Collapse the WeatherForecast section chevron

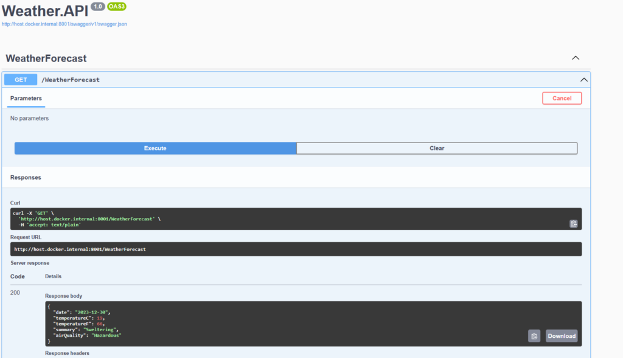(576, 58)
